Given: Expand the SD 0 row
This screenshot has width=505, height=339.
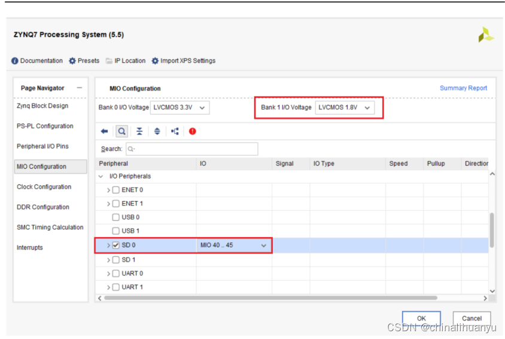Looking at the screenshot, I should tap(108, 245).
